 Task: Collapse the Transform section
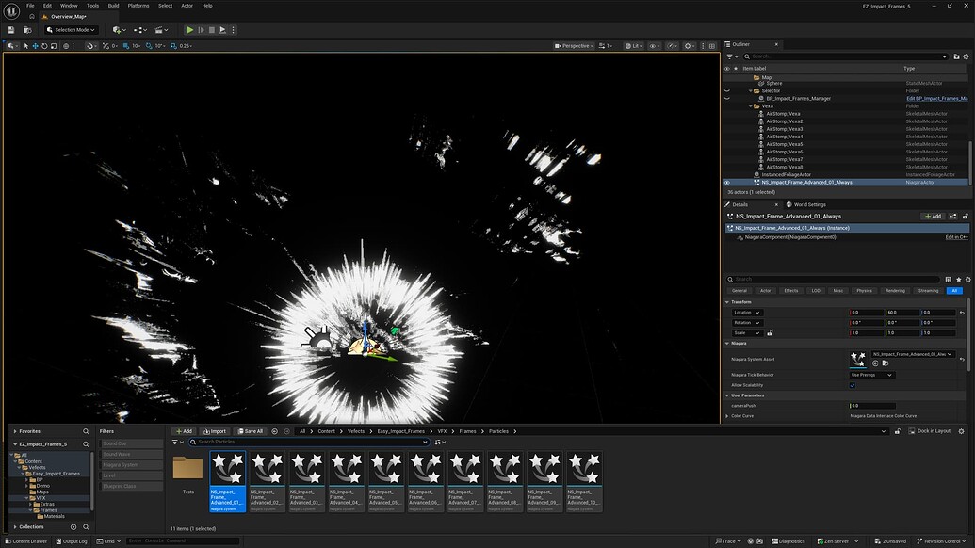coord(727,302)
